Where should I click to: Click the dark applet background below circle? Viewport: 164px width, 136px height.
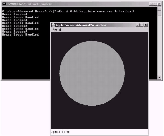coord(100,117)
